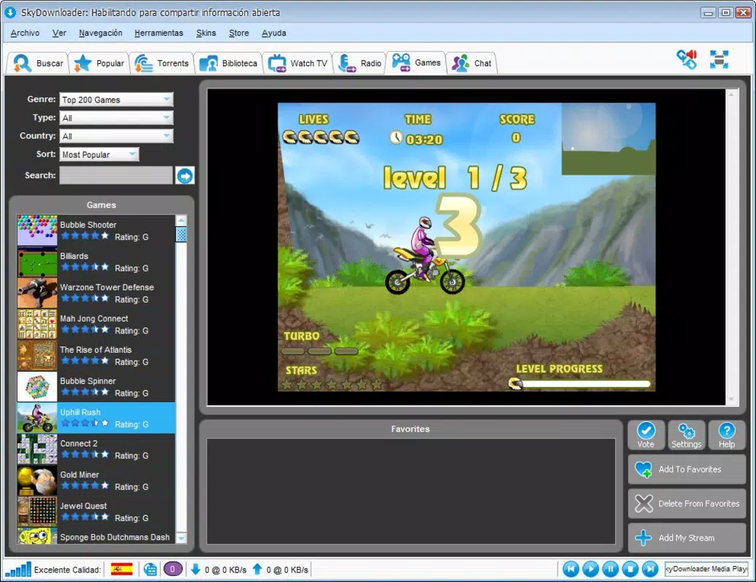Switch to the Radio tab

click(360, 63)
